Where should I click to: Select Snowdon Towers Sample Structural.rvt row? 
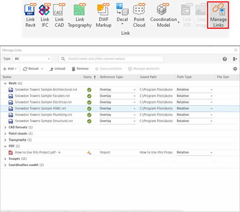120,121
